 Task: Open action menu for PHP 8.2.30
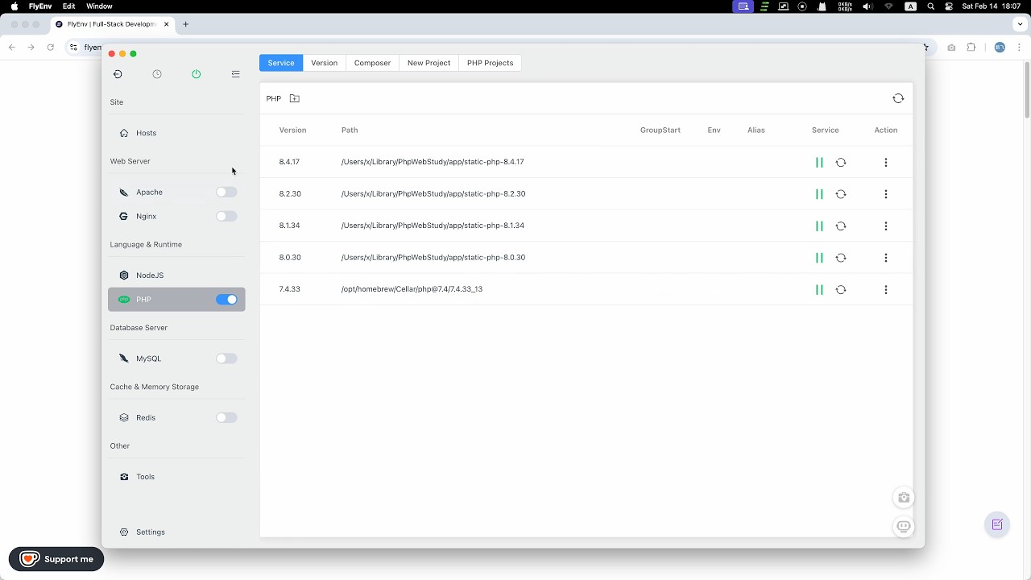886,194
